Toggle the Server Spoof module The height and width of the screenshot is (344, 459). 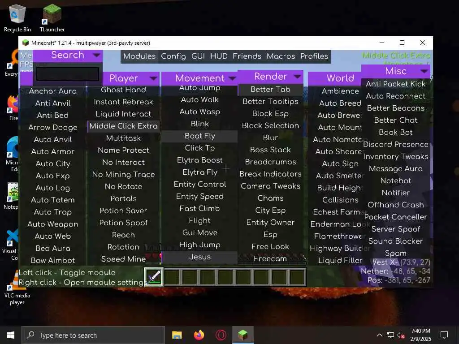point(396,229)
